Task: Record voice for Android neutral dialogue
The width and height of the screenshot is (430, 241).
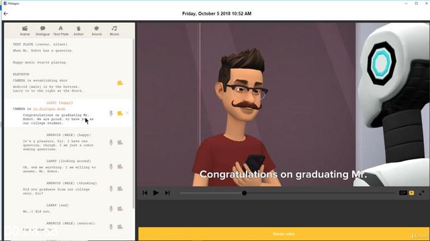Action: (x=111, y=226)
